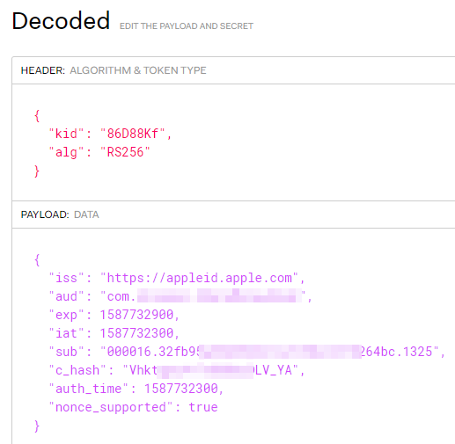
Task: Click the kid value "86D88Kf"
Action: tap(133, 134)
